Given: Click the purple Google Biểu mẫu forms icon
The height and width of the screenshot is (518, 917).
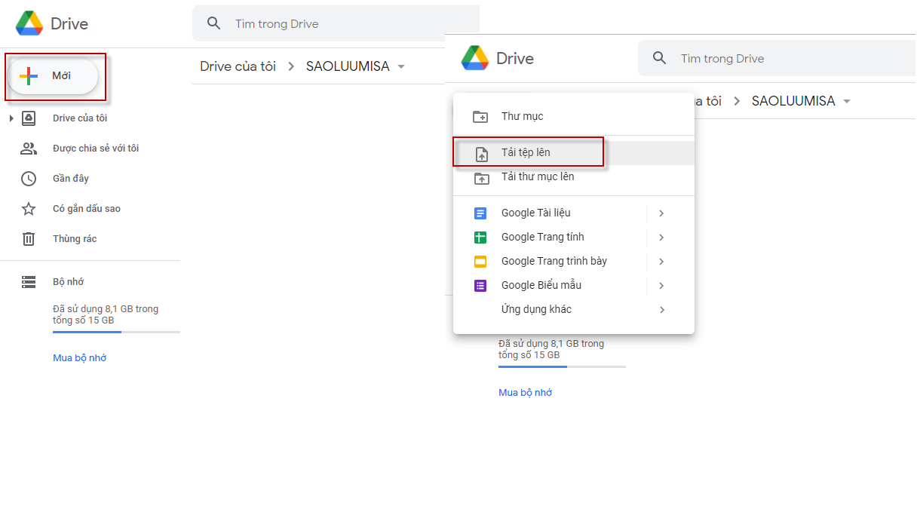Looking at the screenshot, I should tap(480, 286).
